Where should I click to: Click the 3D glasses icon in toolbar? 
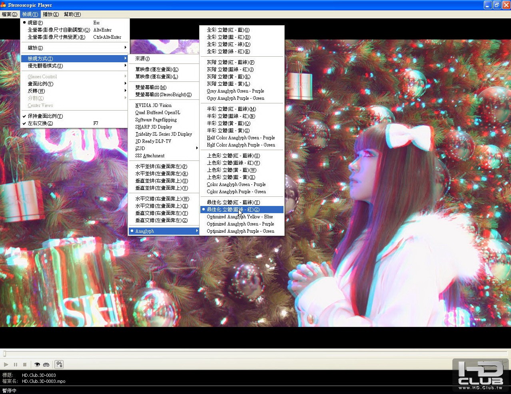pos(46,364)
